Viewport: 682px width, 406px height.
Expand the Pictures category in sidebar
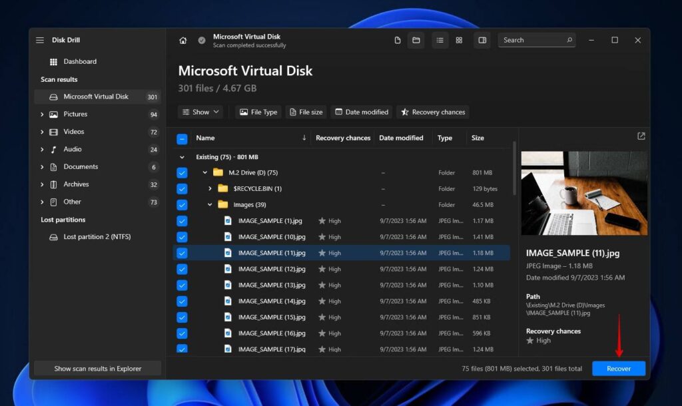(42, 114)
